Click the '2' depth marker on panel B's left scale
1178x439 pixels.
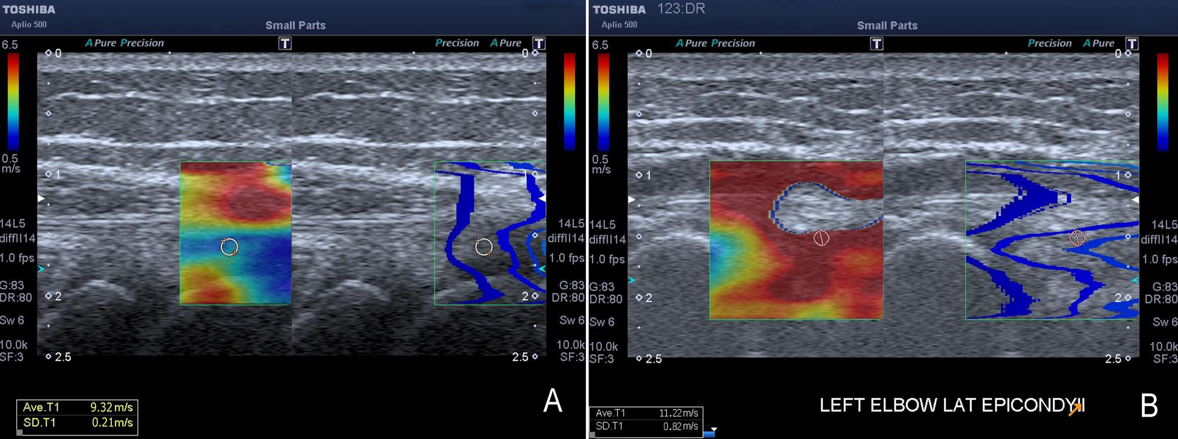tap(649, 298)
